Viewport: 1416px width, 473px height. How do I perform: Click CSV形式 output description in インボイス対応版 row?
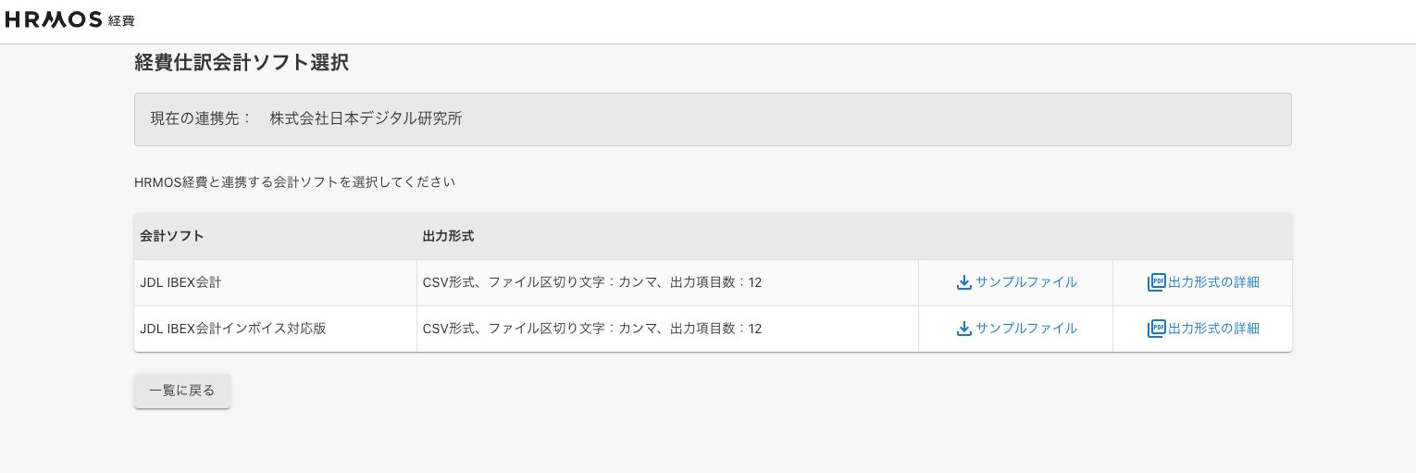point(591,329)
